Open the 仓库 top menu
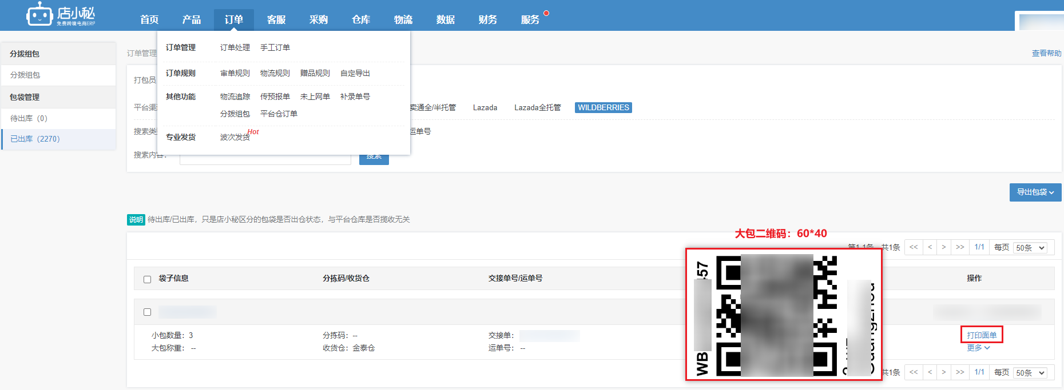This screenshot has width=1064, height=390. pyautogui.click(x=361, y=19)
